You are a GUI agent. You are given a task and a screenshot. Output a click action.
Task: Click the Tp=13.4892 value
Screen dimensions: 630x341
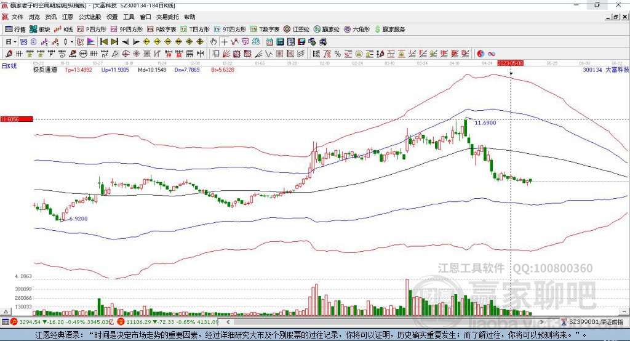pyautogui.click(x=78, y=70)
